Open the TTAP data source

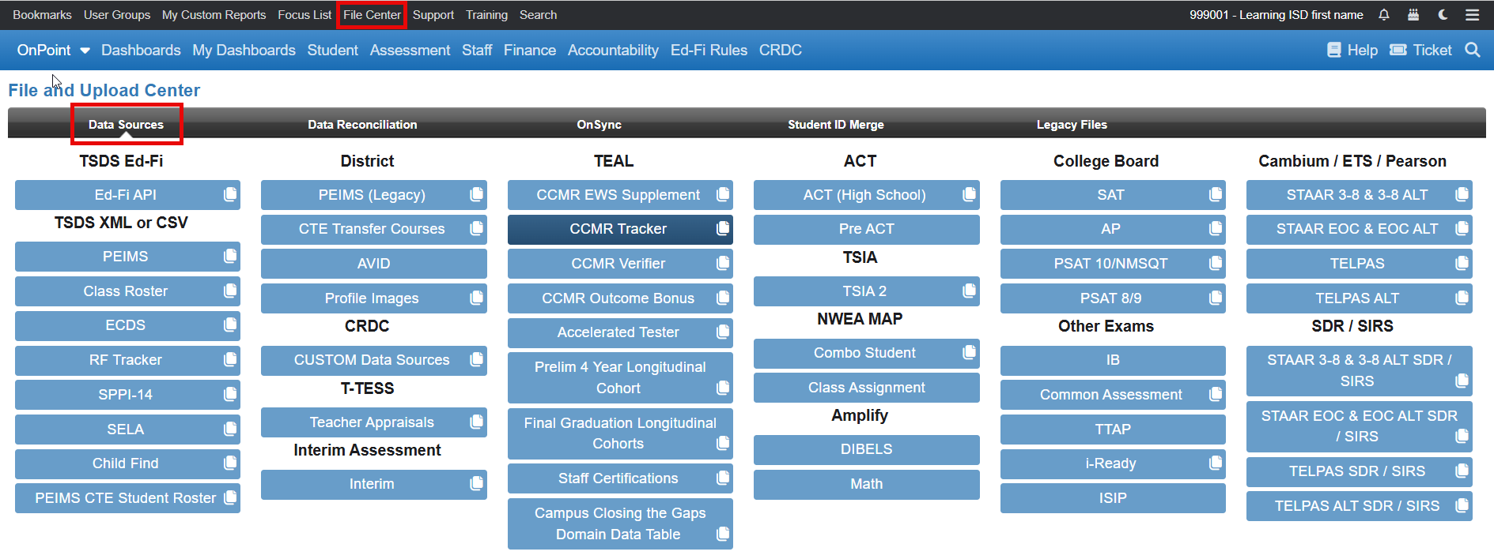coord(1113,430)
